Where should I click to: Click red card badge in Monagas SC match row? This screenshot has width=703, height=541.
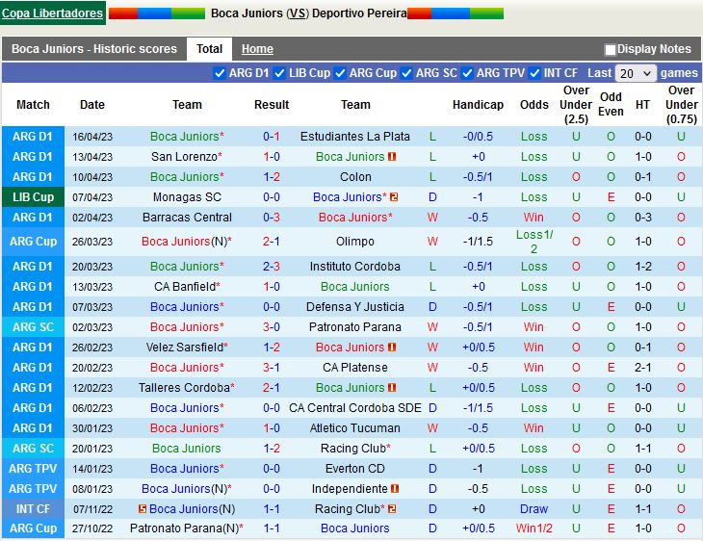[394, 197]
